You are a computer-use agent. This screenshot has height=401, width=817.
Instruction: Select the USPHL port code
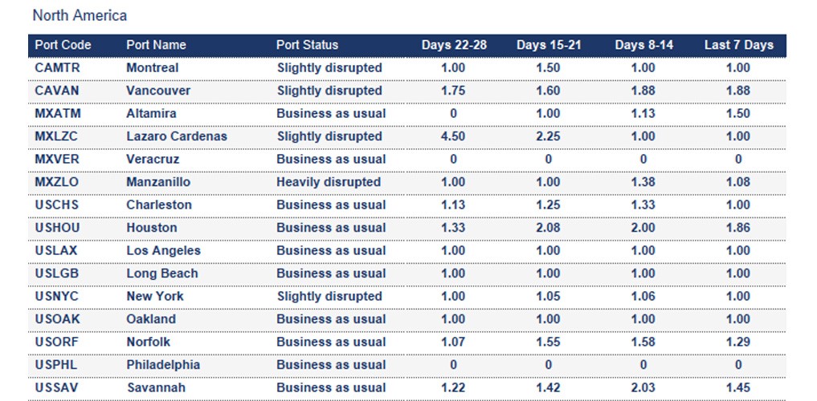tap(56, 365)
